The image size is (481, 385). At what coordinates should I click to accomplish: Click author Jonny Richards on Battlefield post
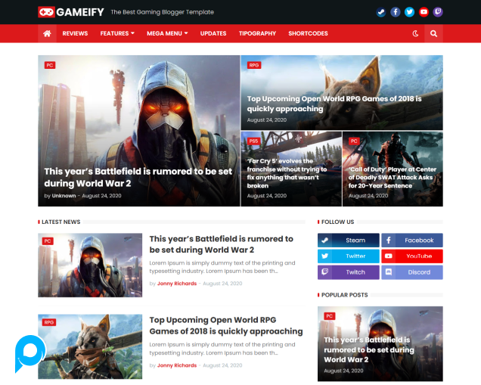176,284
